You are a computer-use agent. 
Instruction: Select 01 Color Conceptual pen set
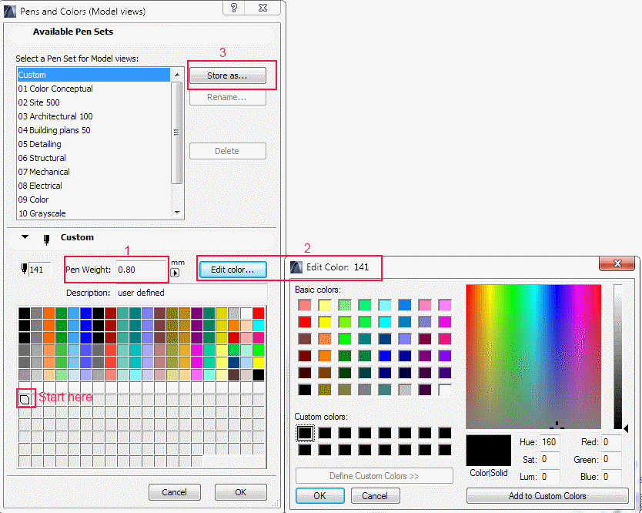pos(93,89)
